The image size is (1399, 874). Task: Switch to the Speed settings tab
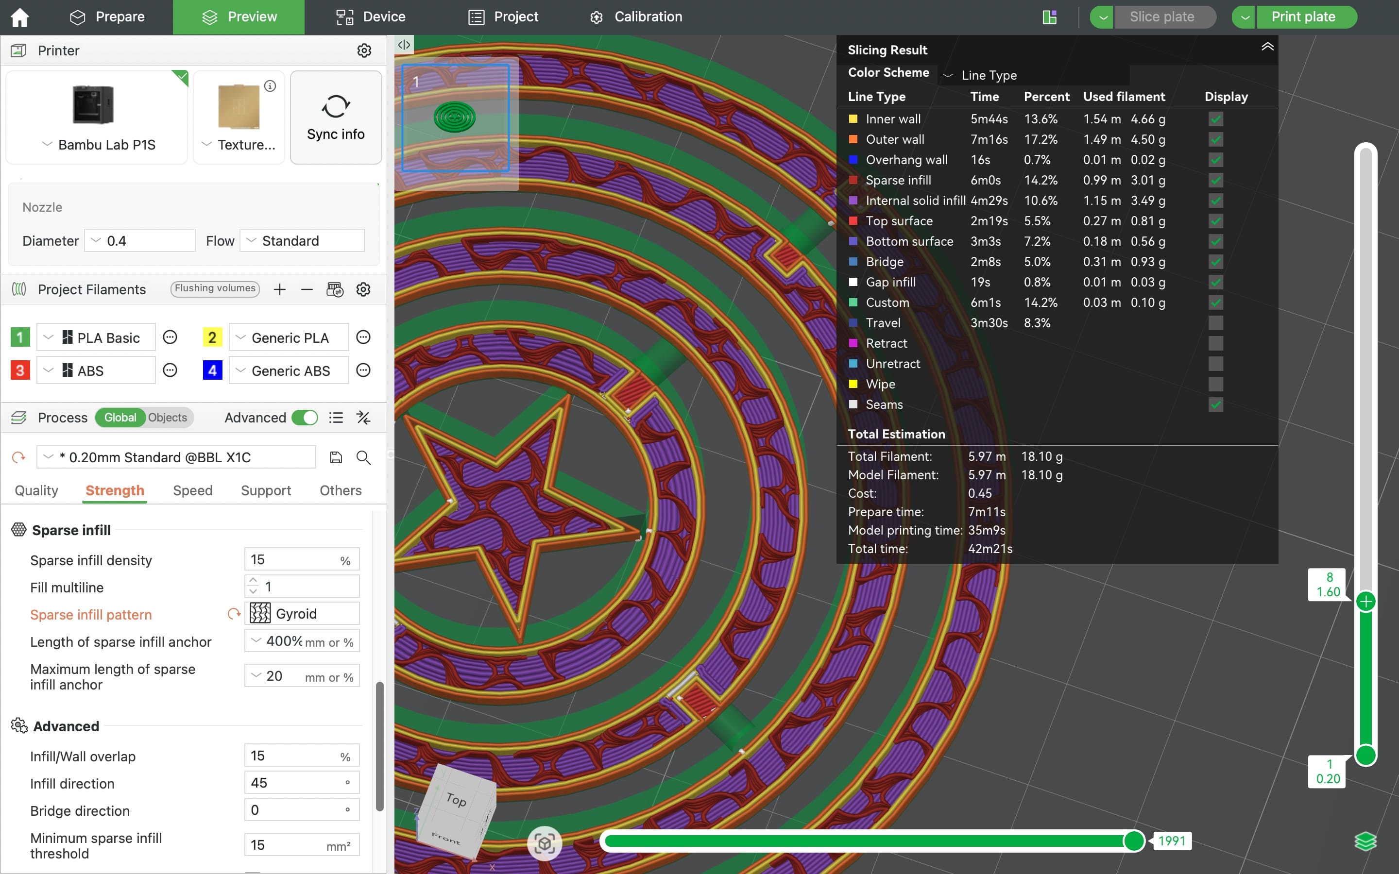pos(192,490)
